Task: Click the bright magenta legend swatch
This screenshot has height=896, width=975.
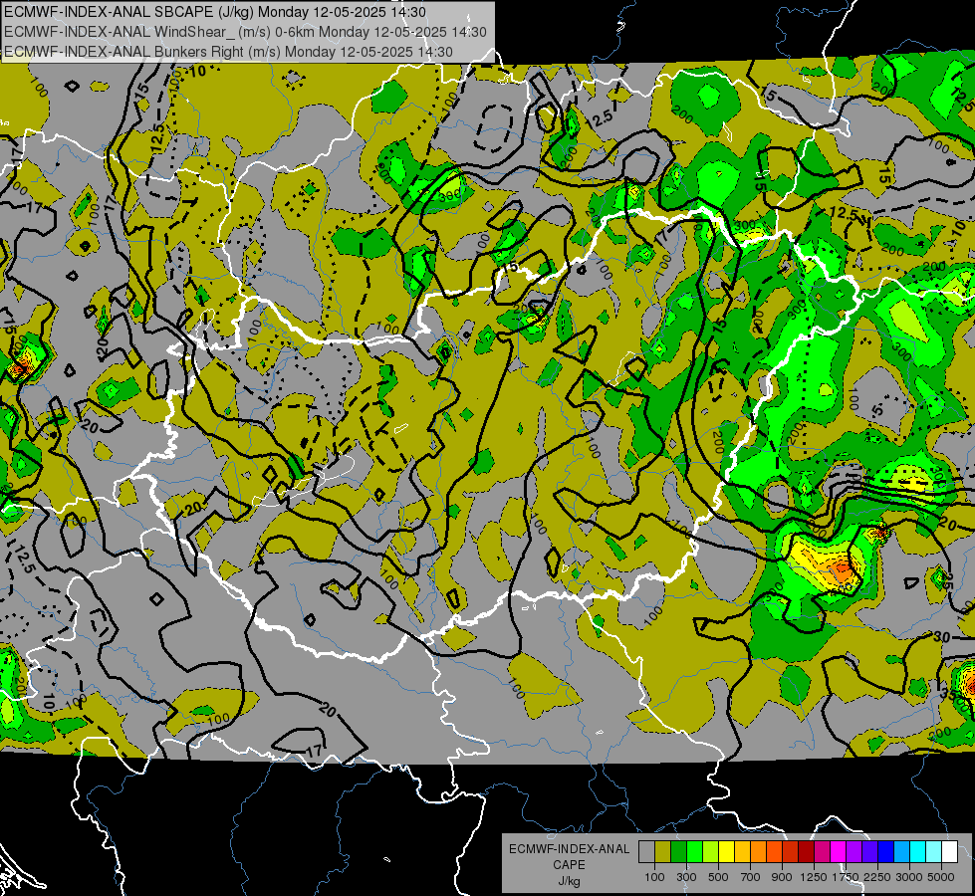Action: [x=839, y=851]
